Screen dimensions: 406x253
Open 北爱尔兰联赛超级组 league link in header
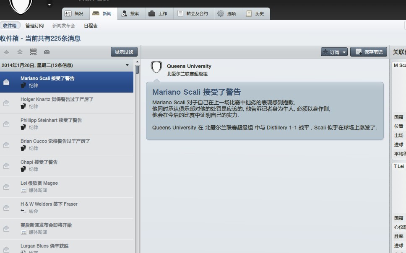(x=187, y=74)
